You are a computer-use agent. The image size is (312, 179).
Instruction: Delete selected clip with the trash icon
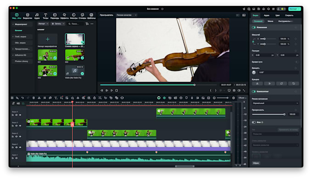(x=33, y=98)
